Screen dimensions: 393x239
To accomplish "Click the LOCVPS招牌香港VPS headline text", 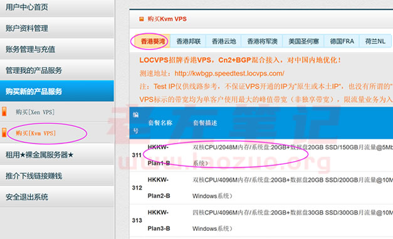I will click(x=240, y=60).
